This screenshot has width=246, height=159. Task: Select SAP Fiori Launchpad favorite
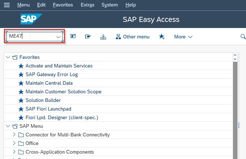48,109
